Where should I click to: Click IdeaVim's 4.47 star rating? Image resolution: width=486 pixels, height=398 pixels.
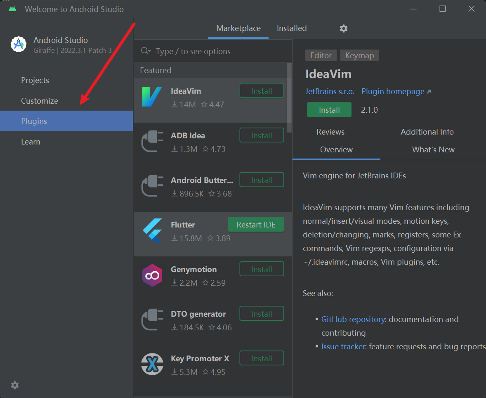coord(212,104)
